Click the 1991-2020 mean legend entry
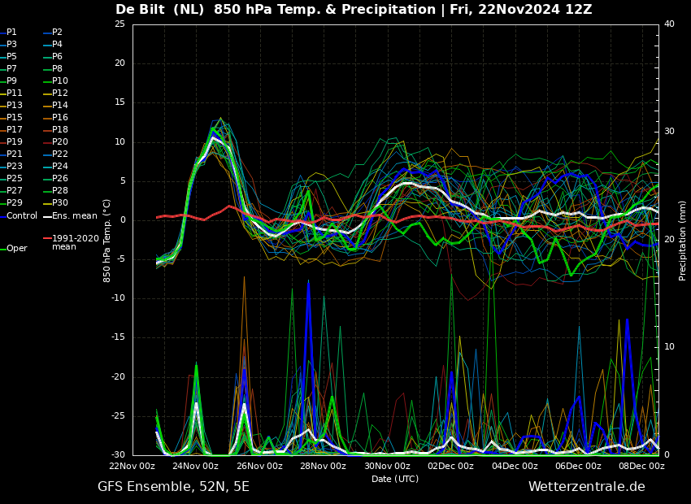The width and height of the screenshot is (691, 504). [72, 242]
